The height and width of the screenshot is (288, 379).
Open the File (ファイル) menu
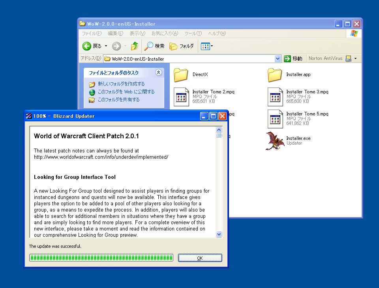(x=92, y=33)
